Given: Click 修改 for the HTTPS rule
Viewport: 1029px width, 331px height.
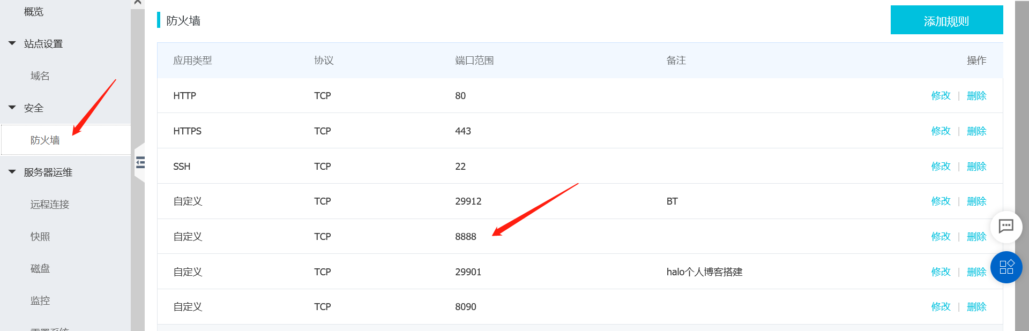Looking at the screenshot, I should [x=941, y=131].
